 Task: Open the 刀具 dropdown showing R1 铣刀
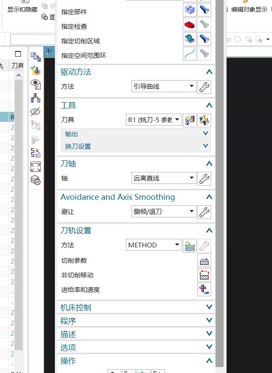pos(154,120)
